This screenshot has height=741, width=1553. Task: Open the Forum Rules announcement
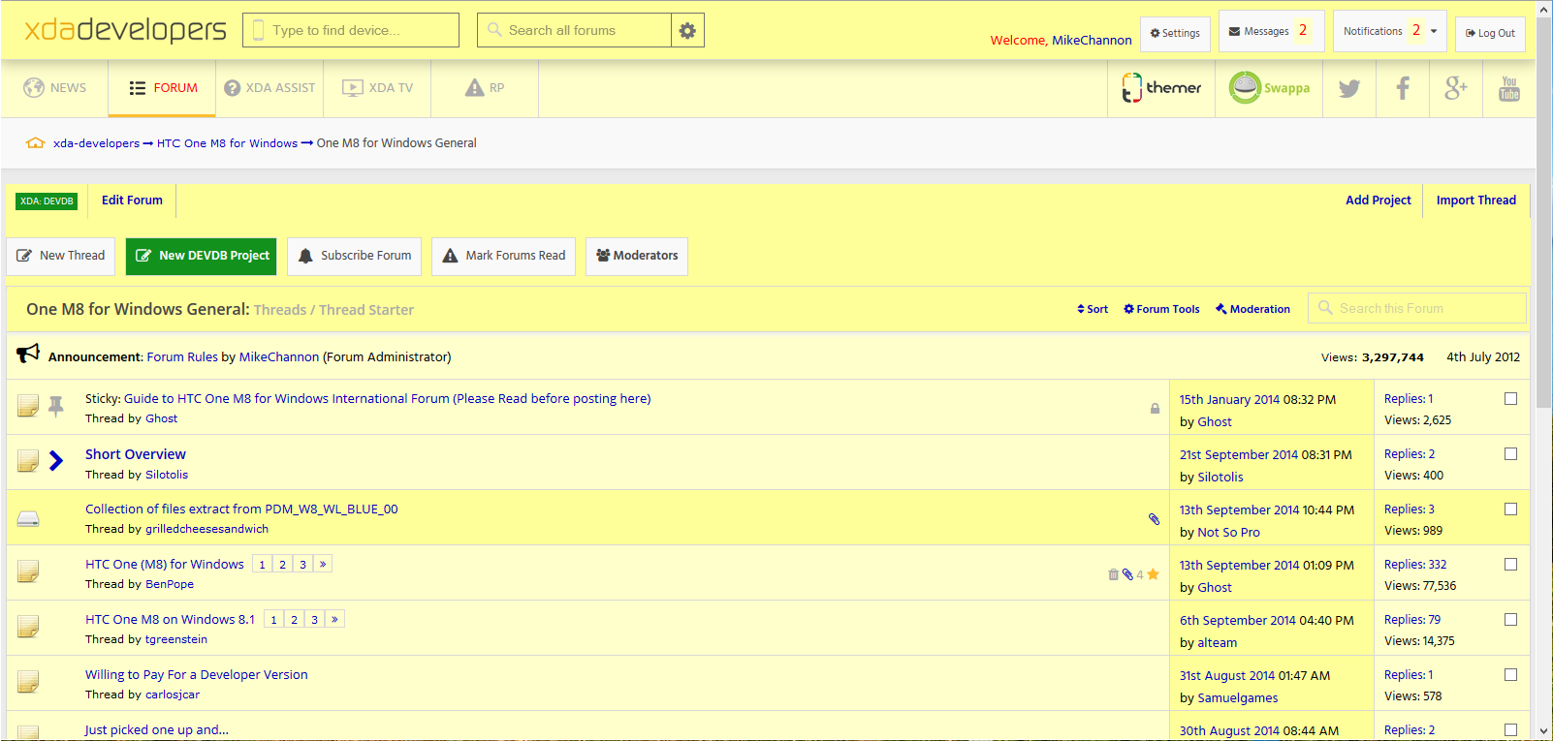[x=182, y=356]
